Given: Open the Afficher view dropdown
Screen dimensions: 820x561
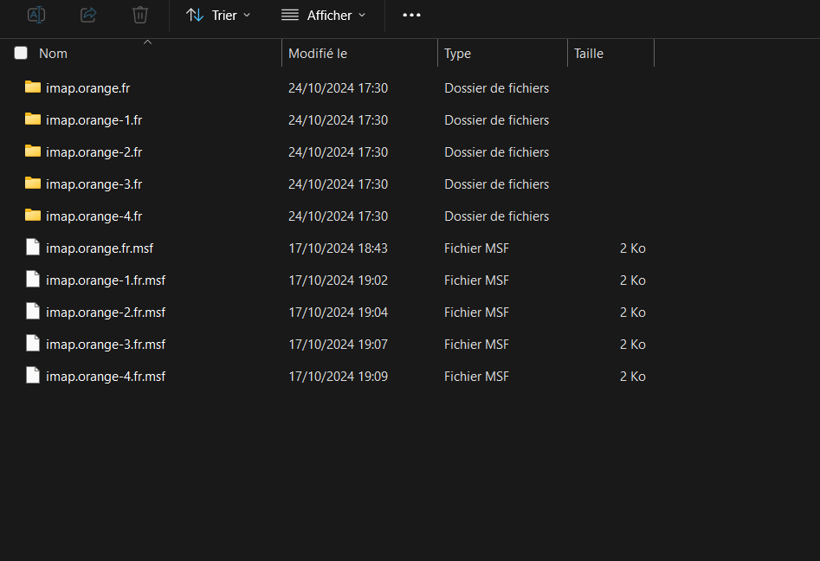Looking at the screenshot, I should coord(323,16).
